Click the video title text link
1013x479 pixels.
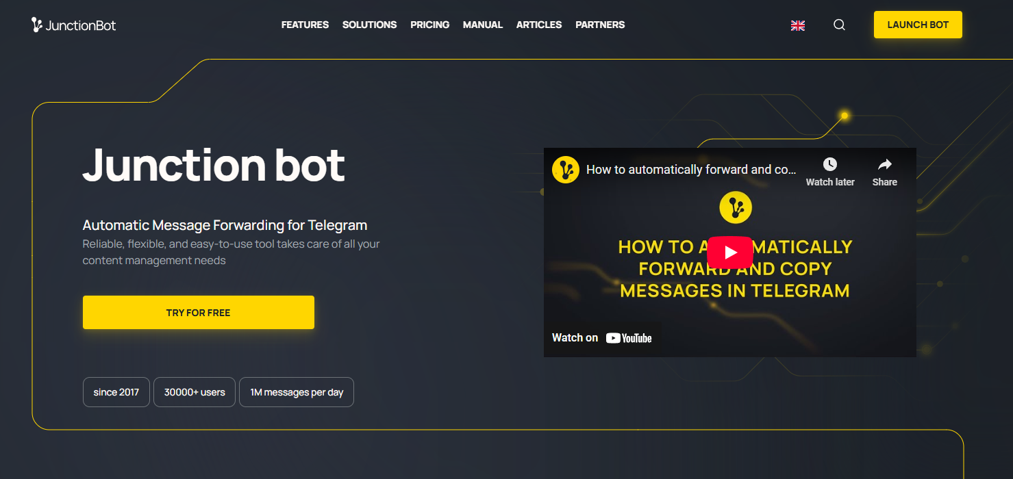point(691,170)
